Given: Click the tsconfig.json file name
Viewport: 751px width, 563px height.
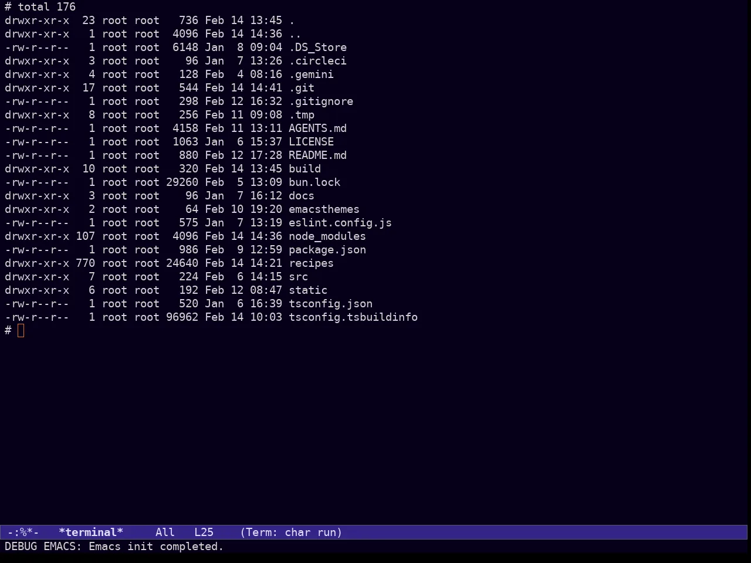Looking at the screenshot, I should 330,304.
